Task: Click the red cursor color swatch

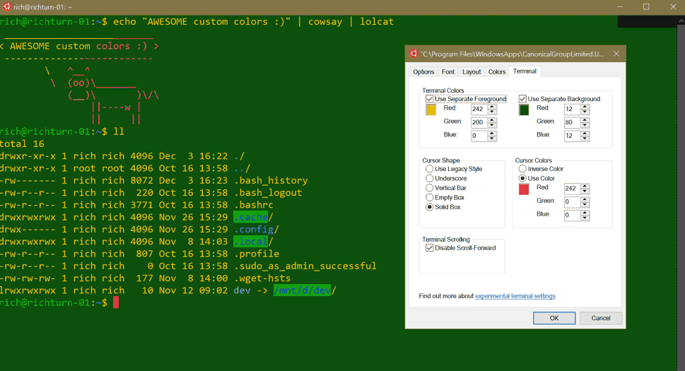Action: [524, 189]
